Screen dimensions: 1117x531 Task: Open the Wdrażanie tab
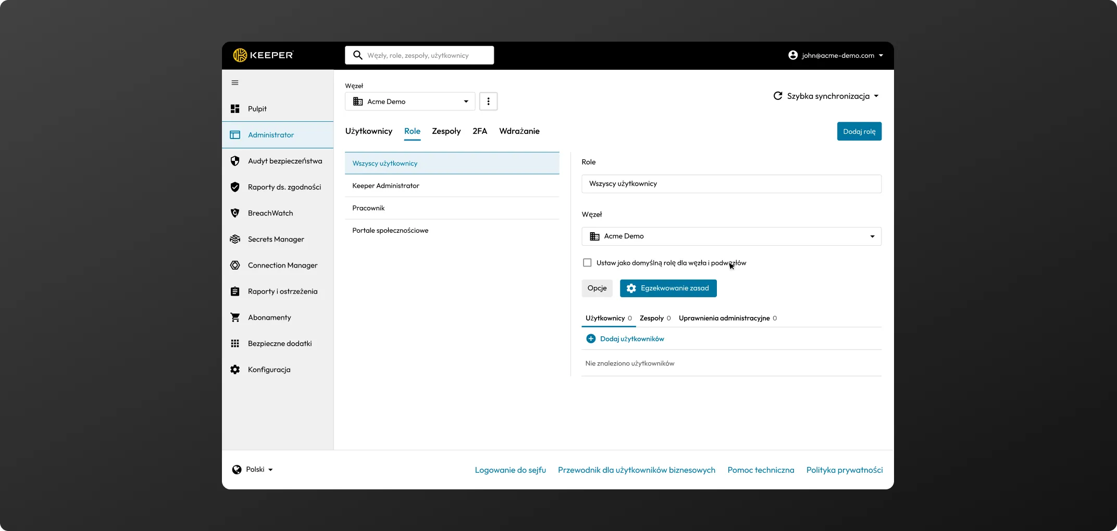coord(519,131)
